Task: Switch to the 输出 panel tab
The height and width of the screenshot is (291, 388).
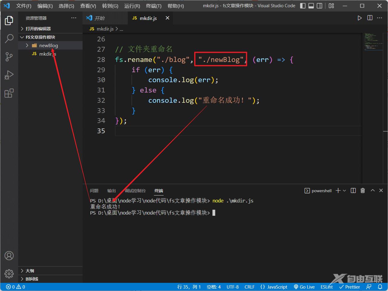Action: pos(112,191)
